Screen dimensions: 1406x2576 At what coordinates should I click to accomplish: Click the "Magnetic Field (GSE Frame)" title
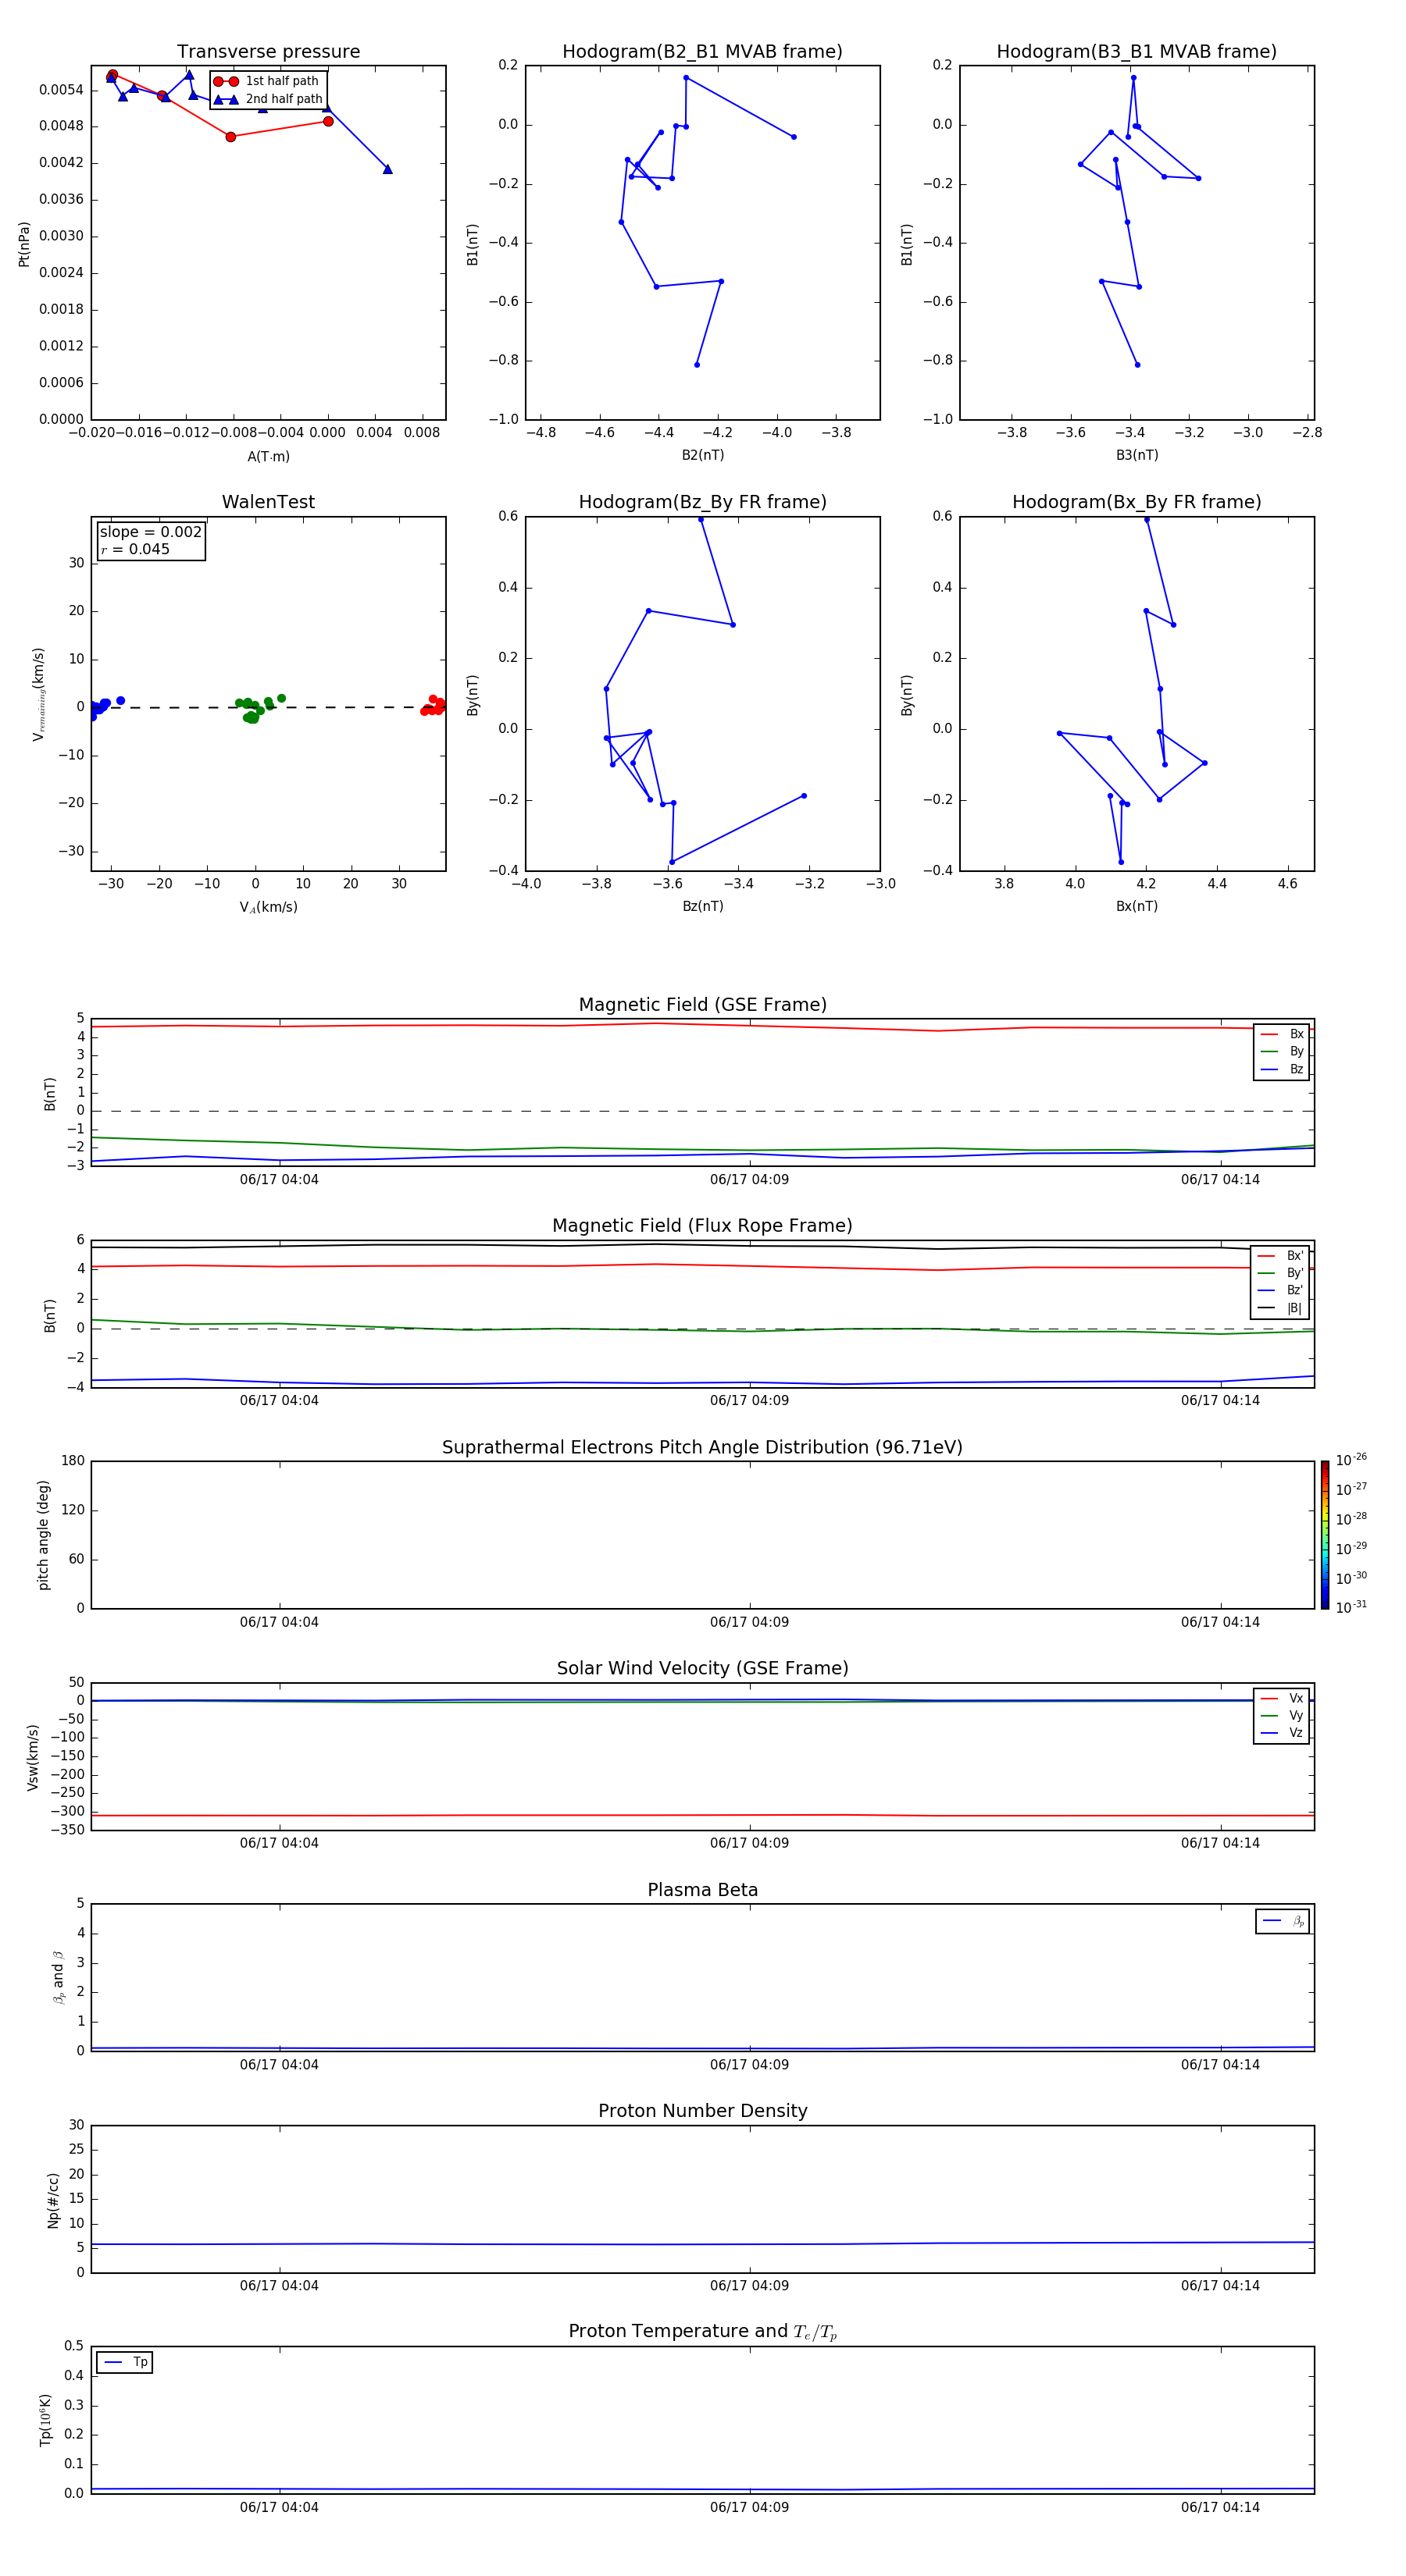coord(702,1005)
